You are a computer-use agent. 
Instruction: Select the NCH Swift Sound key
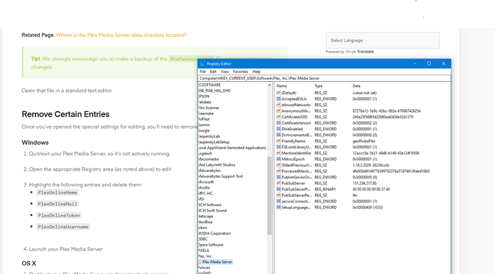[212, 210]
